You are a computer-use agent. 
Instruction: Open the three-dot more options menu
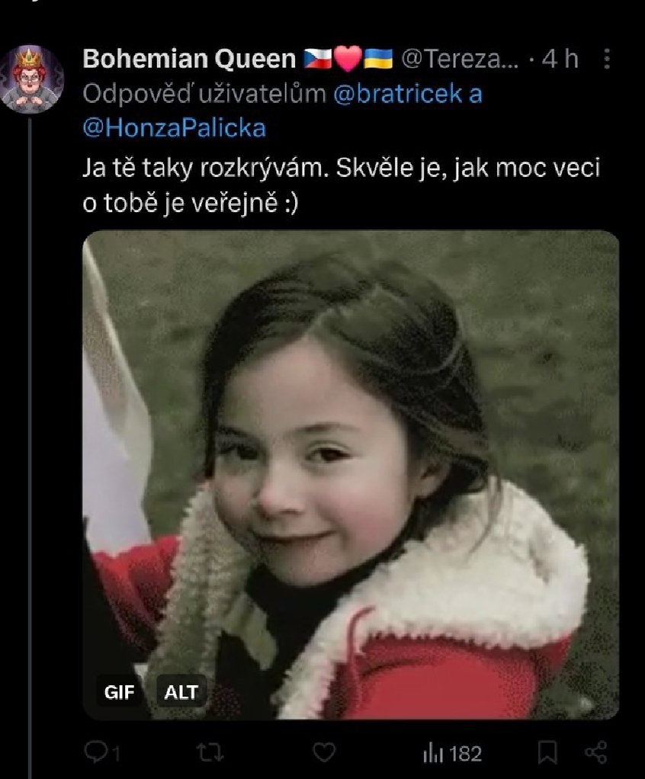(607, 59)
